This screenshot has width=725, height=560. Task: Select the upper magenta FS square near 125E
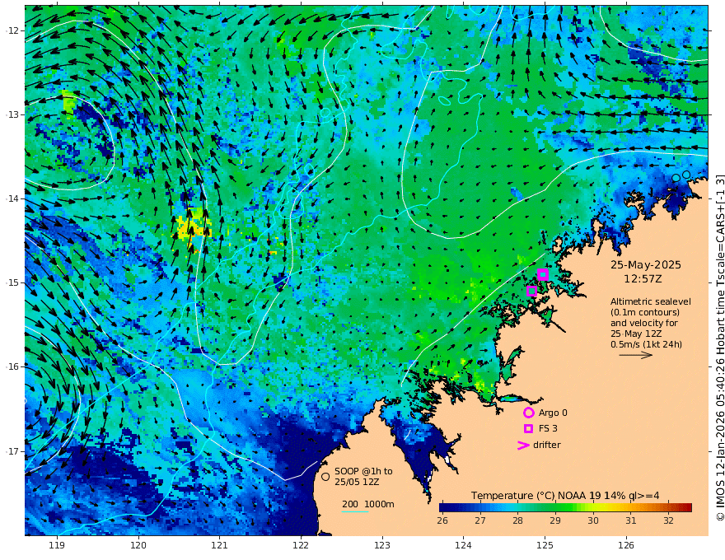click(543, 274)
